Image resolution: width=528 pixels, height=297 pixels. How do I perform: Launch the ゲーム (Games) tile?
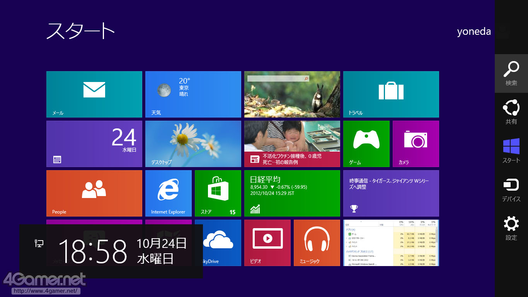[x=366, y=144]
